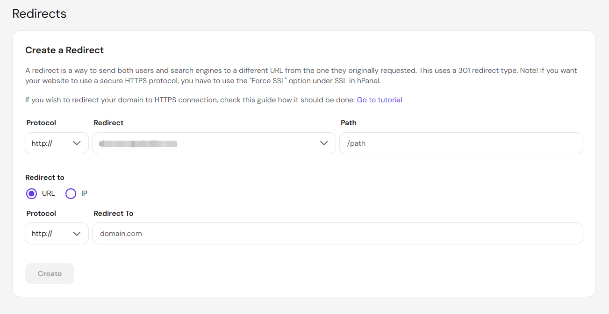
Task: Click the chevron in the destination Protocol selector
Action: point(77,234)
